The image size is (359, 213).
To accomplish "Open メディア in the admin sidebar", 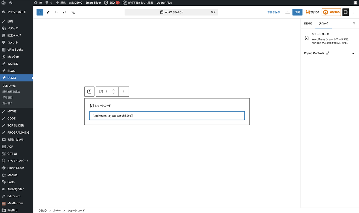I will click(13, 28).
